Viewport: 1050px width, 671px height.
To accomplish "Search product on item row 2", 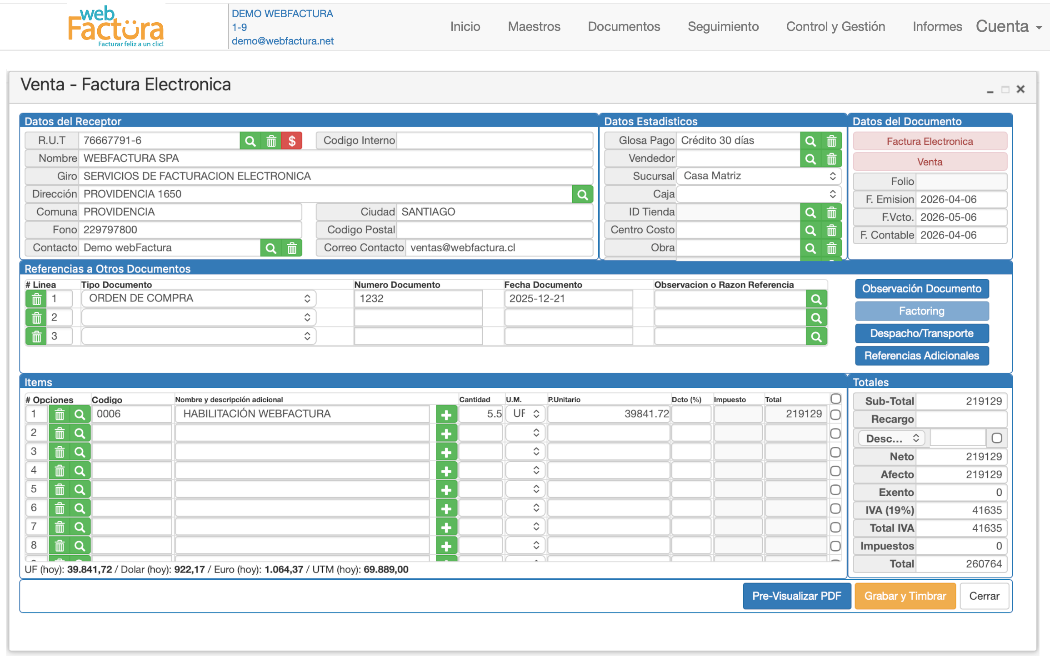I will (80, 433).
